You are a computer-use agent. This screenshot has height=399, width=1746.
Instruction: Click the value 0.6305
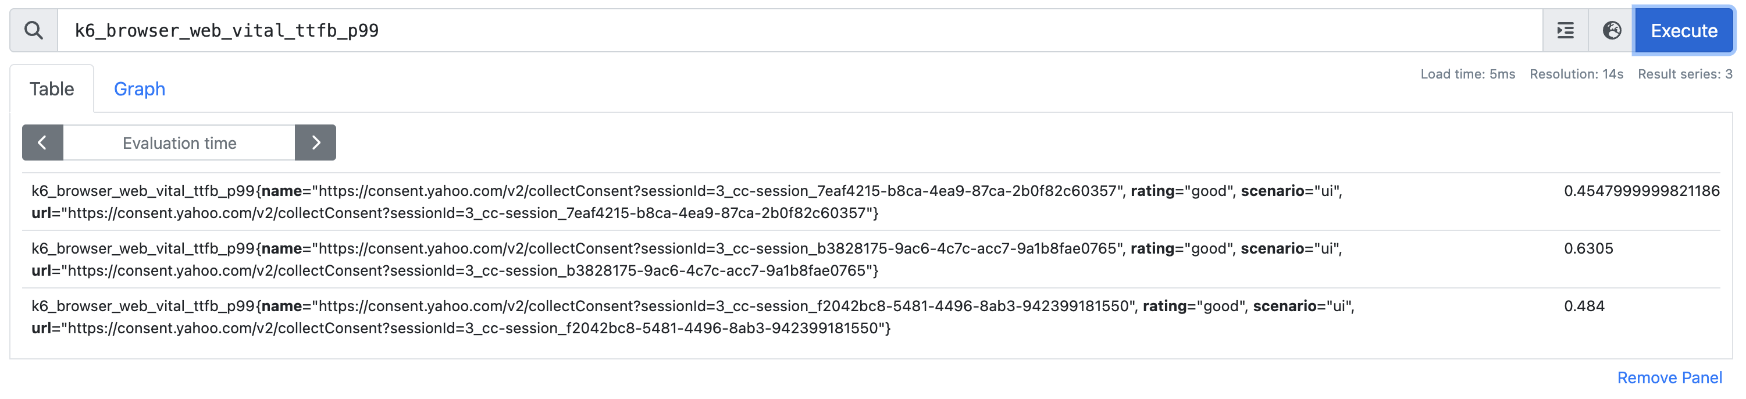pos(1588,248)
